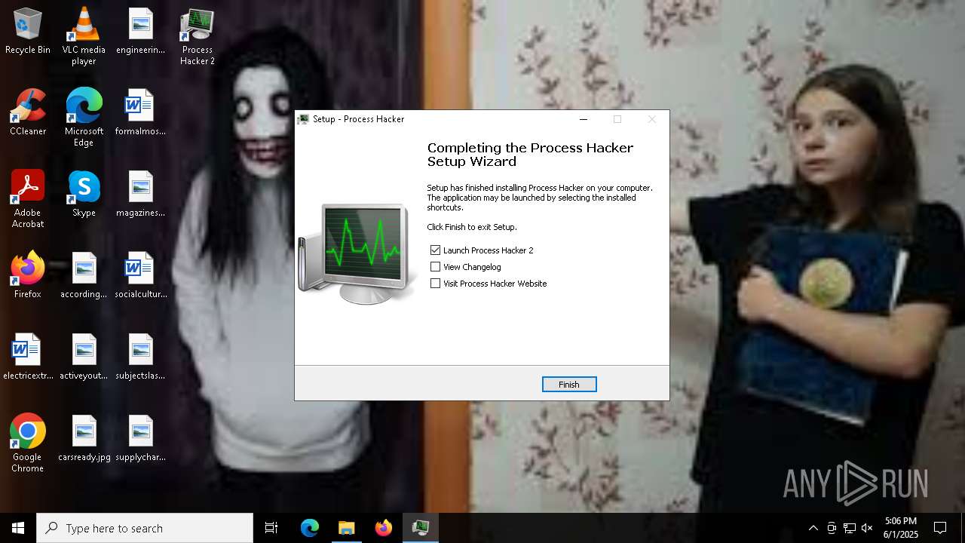Viewport: 965px width, 543px height.
Task: Click the Process Hacker setup taskbar icon
Action: [x=421, y=528]
